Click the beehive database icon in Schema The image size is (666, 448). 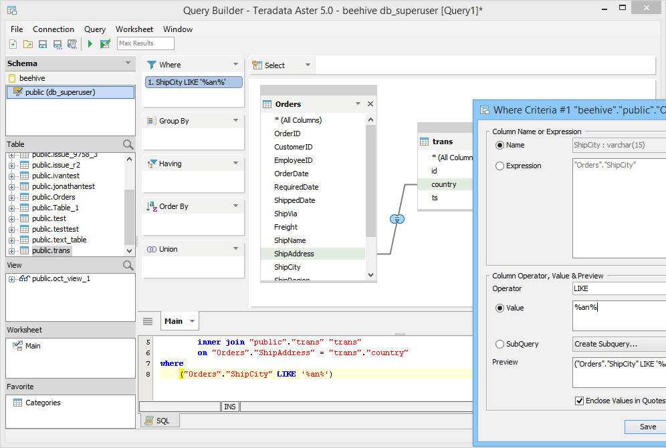[x=12, y=78]
